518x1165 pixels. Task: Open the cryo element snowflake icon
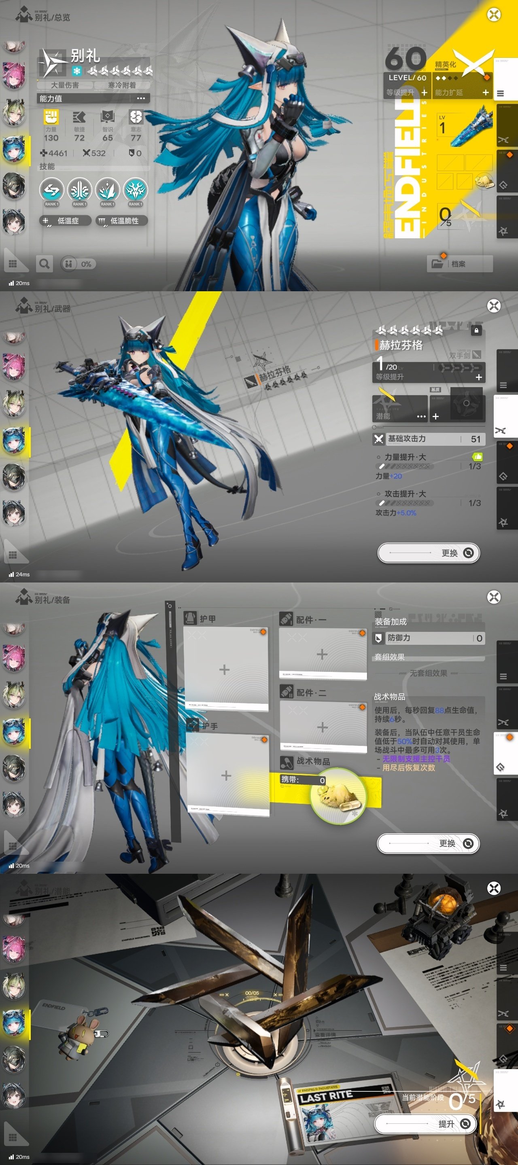(x=76, y=71)
